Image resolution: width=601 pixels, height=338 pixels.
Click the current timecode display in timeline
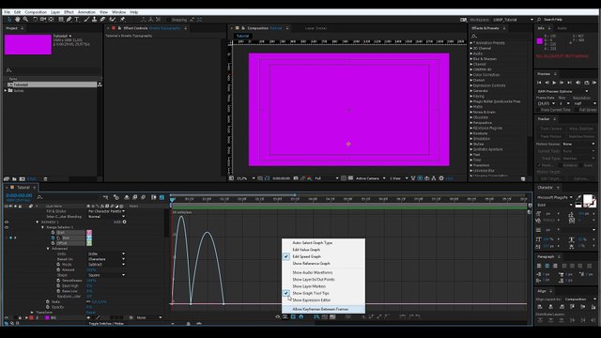coord(19,195)
